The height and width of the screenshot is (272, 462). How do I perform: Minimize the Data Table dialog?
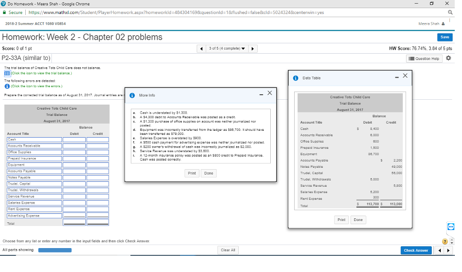point(397,77)
